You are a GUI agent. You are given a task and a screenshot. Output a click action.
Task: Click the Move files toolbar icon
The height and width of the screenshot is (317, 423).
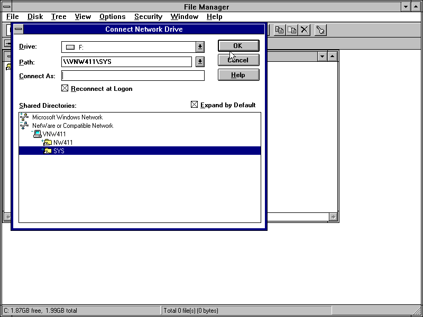(x=292, y=30)
